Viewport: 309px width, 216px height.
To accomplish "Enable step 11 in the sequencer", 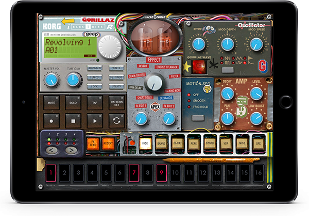I will pyautogui.click(x=189, y=173).
